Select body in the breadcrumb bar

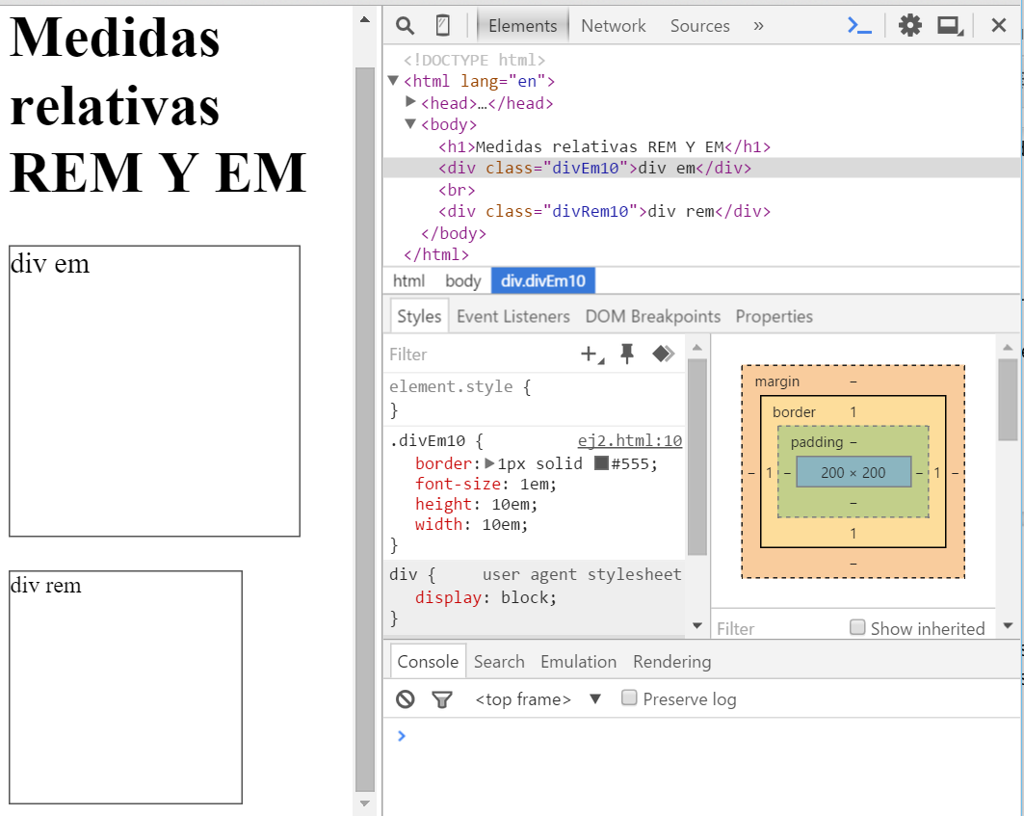click(x=462, y=280)
